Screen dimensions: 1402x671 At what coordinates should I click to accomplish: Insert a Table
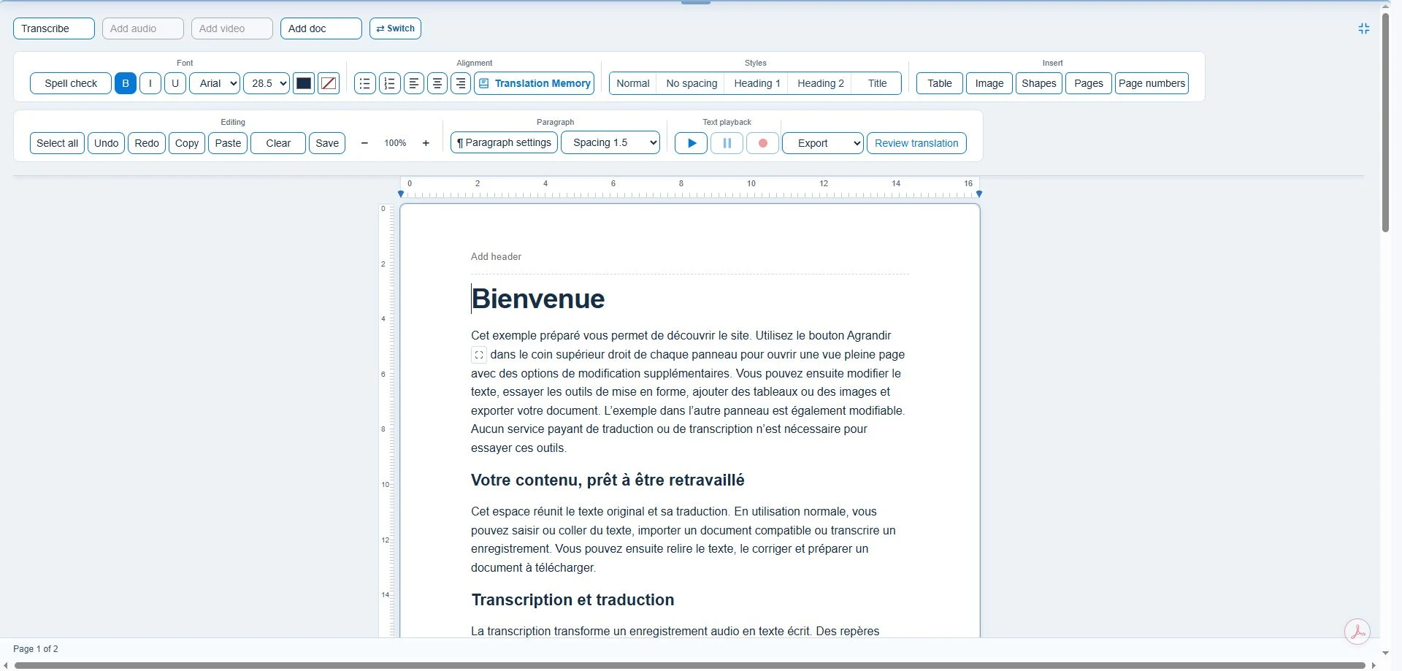940,83
